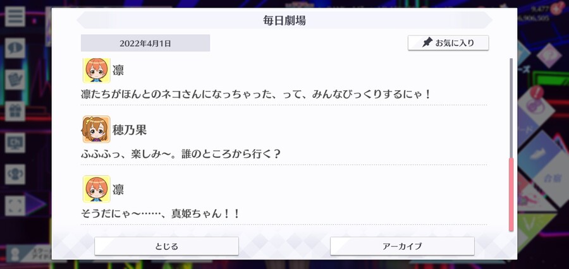Open the channel monitor icon in sidebar
Screen dimensions: 569x269
pyautogui.click(x=15, y=143)
